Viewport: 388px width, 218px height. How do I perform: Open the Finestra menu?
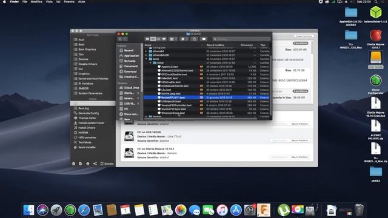pos(69,2)
